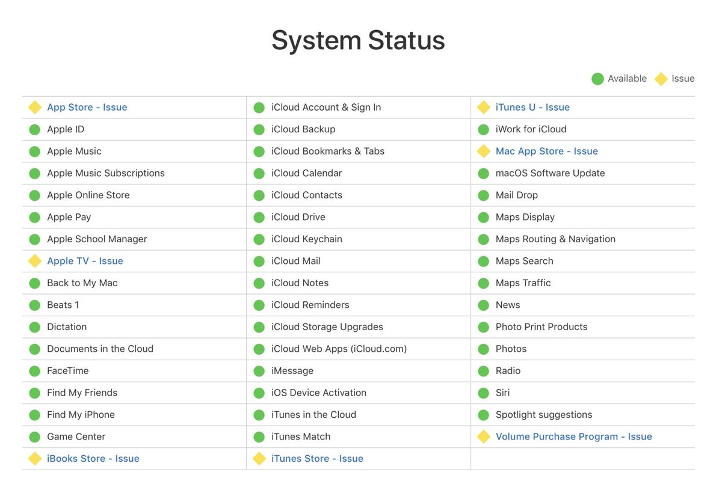722x481 pixels.
Task: Click the green status dot beside News
Action: click(x=484, y=305)
